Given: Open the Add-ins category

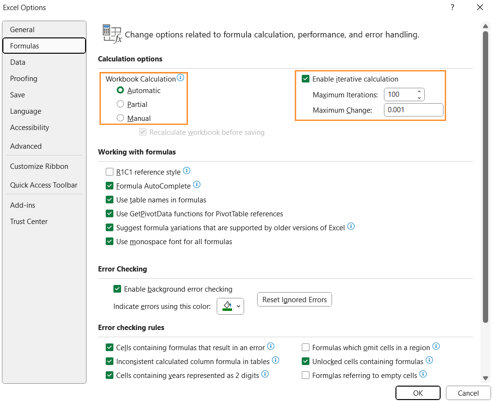Looking at the screenshot, I should pos(44,205).
